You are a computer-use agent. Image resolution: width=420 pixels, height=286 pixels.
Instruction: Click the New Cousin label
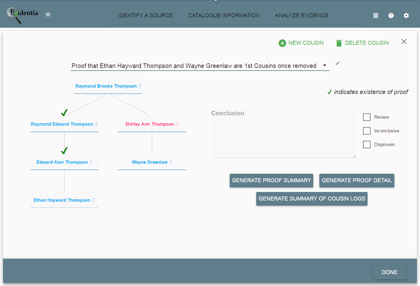[x=306, y=43]
